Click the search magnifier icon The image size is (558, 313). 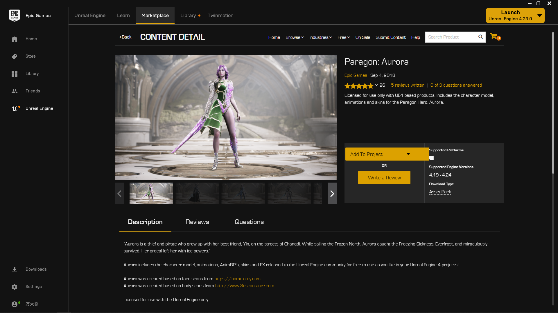[x=480, y=37]
